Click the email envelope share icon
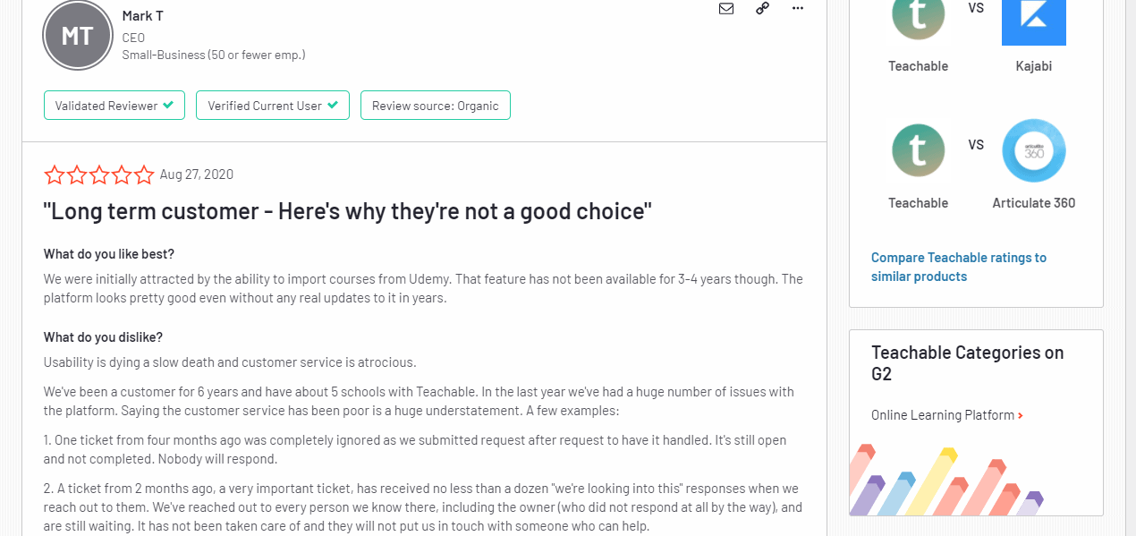Viewport: 1136px width, 536px height. (726, 9)
